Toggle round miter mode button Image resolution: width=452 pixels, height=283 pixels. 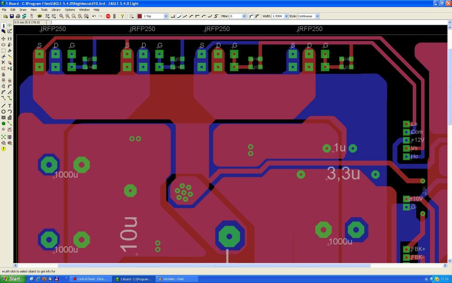pyautogui.click(x=251, y=16)
